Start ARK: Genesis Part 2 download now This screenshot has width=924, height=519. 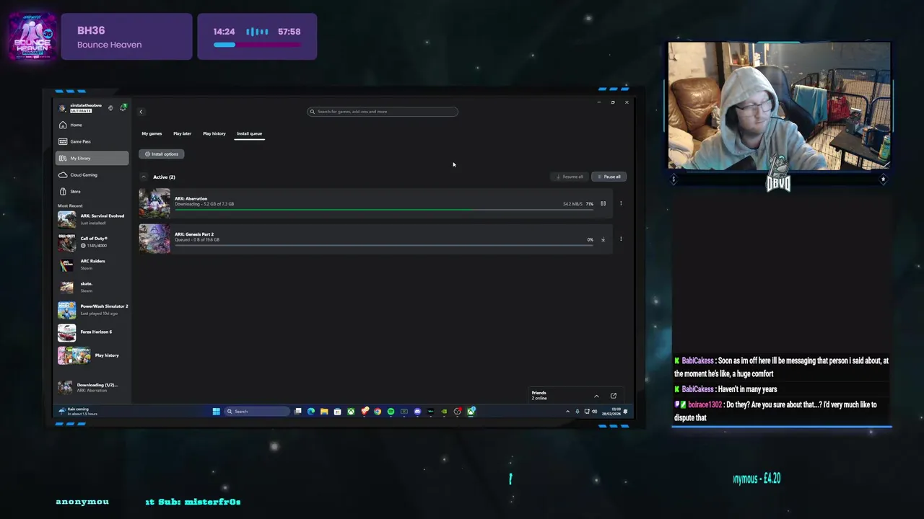603,239
